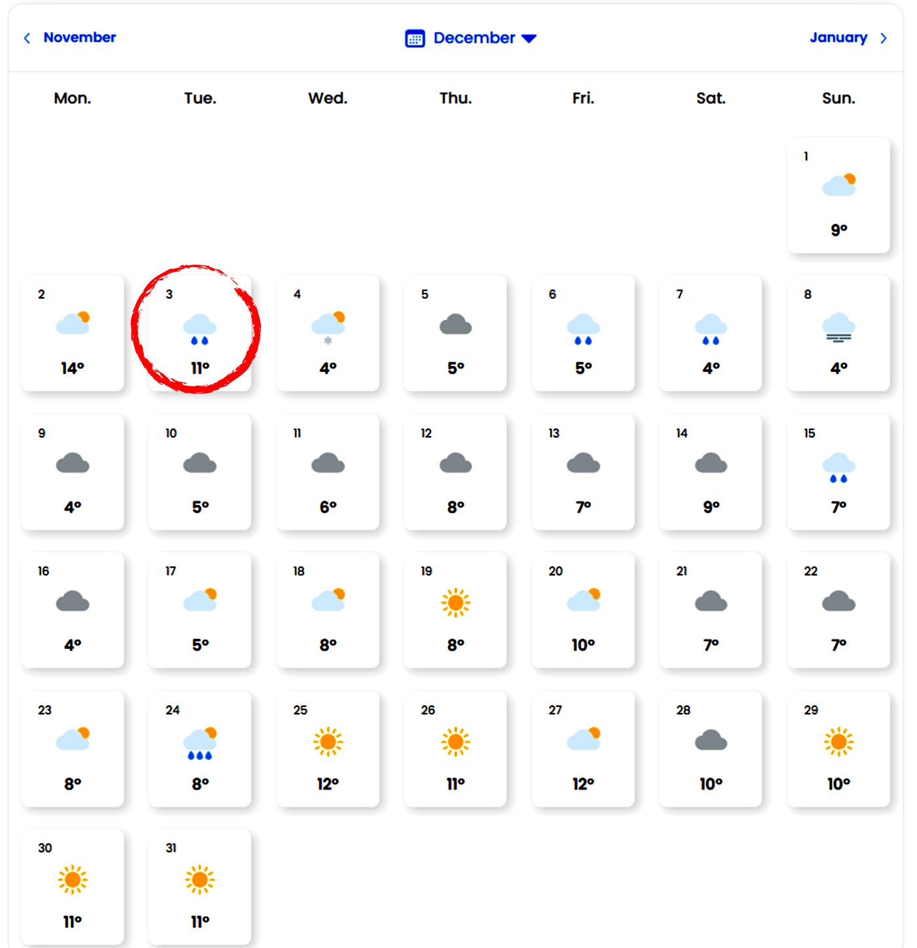Click the rain cloud icon on December 15
Screen dimensions: 917x948
pyautogui.click(x=838, y=467)
